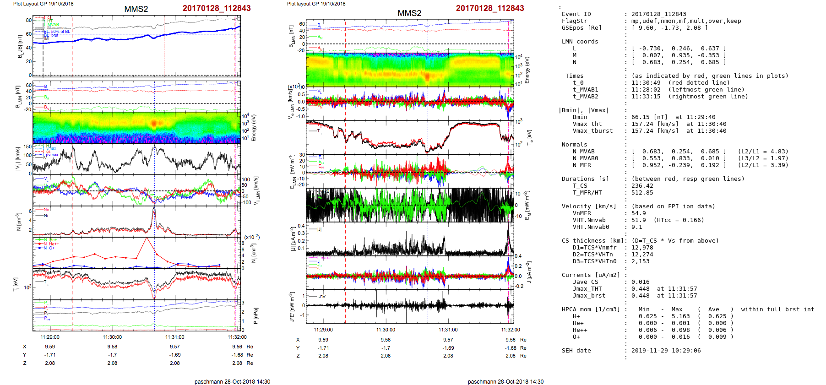Click the "paschmann 28-Oct-2018 14:30" footer under the middle plot
Viewport: 826px width, 385px height.
505,381
